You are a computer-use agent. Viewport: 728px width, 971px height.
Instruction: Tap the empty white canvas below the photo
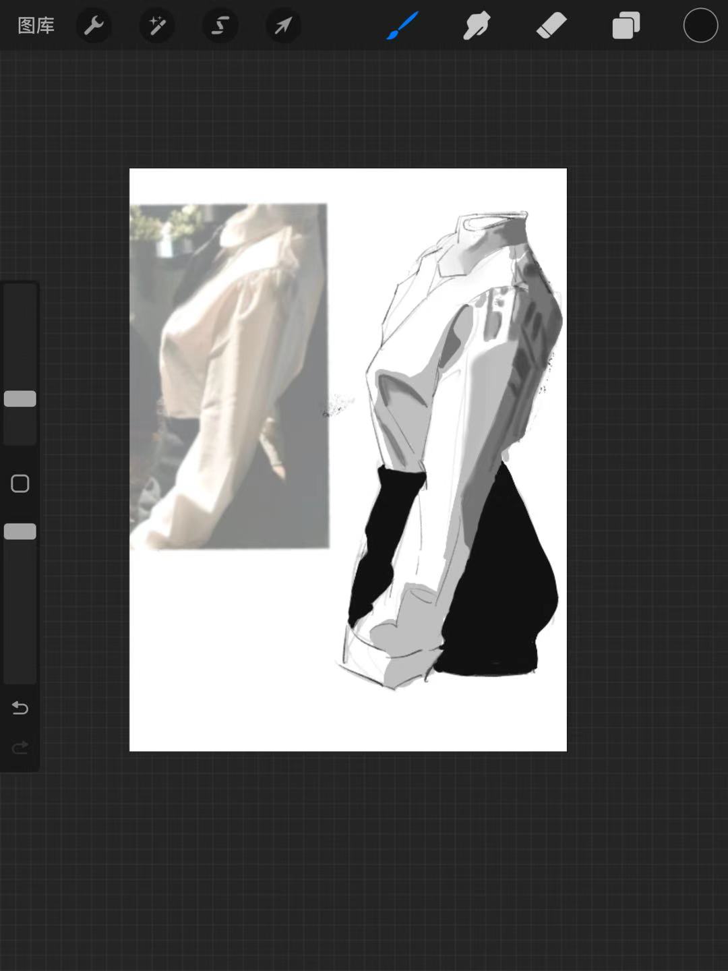pos(229,647)
